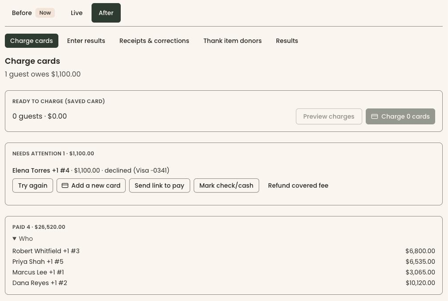This screenshot has height=301, width=448.
Task: Click Refund covered fee link
Action: 298,185
